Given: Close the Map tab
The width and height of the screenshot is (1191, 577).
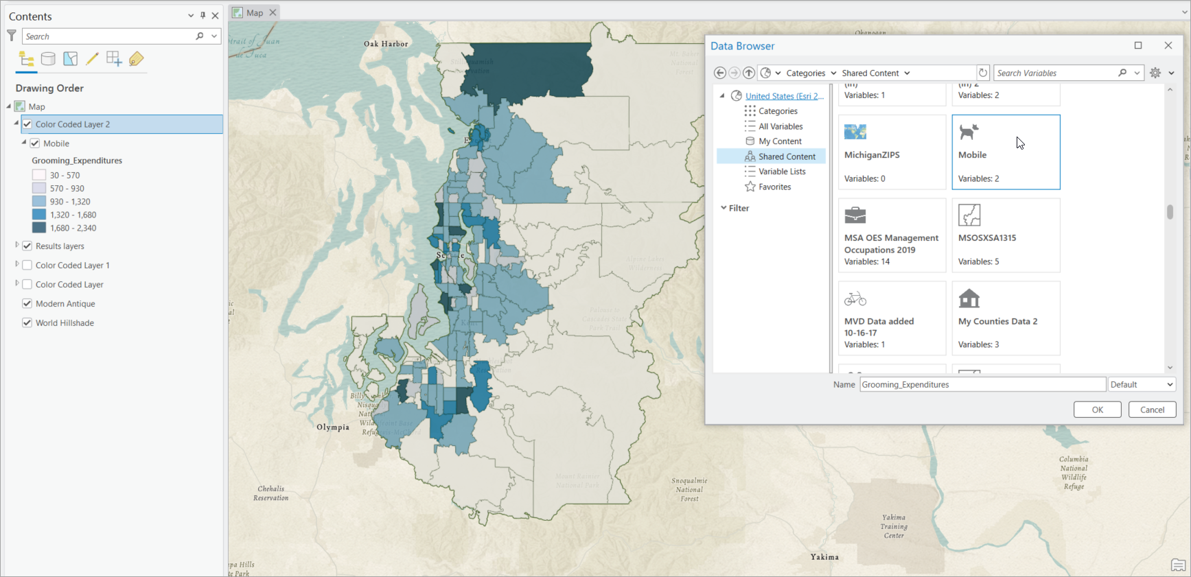Looking at the screenshot, I should tap(273, 12).
